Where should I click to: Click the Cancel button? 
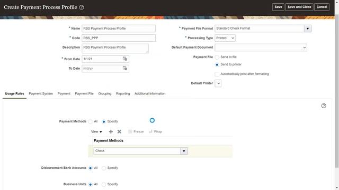(x=322, y=7)
